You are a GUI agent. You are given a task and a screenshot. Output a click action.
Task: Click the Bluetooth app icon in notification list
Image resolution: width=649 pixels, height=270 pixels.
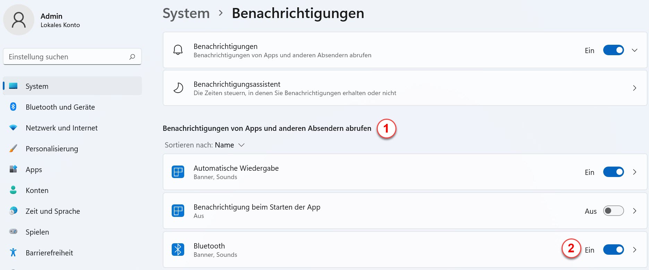tap(178, 250)
